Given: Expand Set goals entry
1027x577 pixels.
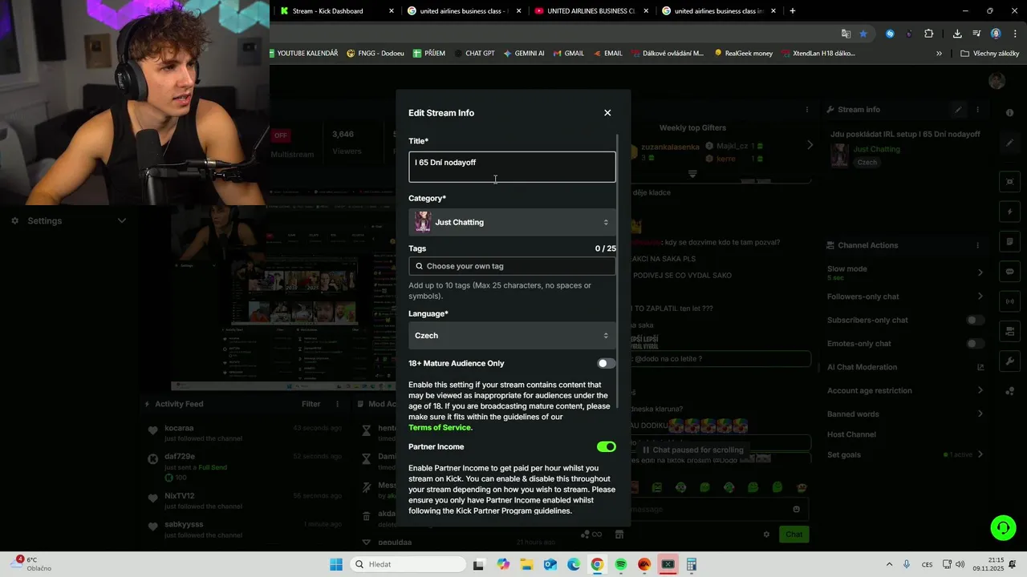Looking at the screenshot, I should [980, 454].
